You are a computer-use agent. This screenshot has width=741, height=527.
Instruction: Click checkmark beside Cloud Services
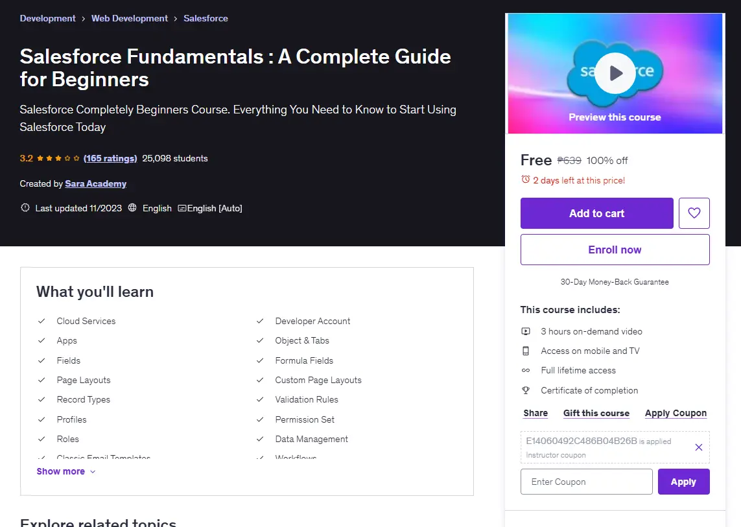41,321
